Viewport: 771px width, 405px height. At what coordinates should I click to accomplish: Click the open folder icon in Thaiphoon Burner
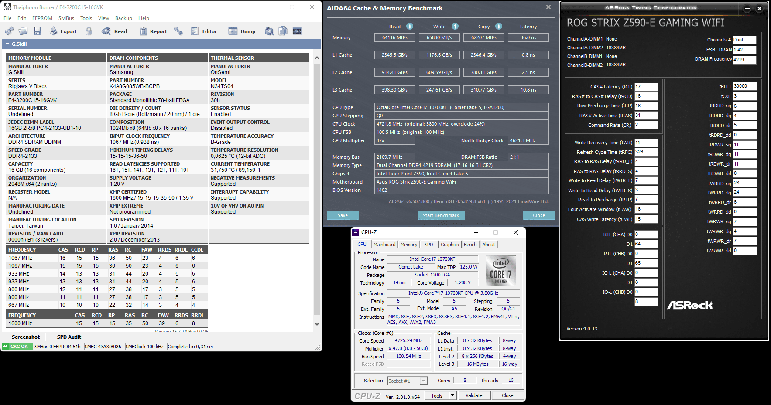23,31
